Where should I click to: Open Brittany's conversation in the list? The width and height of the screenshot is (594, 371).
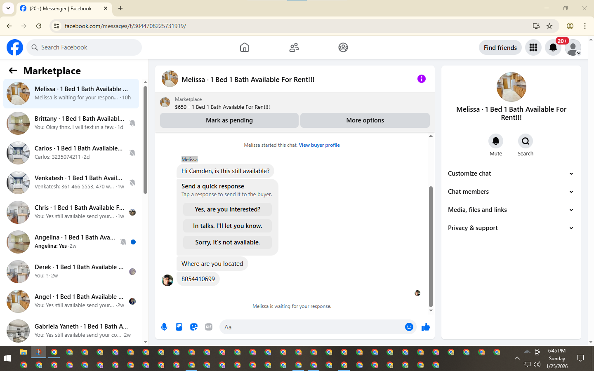tap(71, 123)
